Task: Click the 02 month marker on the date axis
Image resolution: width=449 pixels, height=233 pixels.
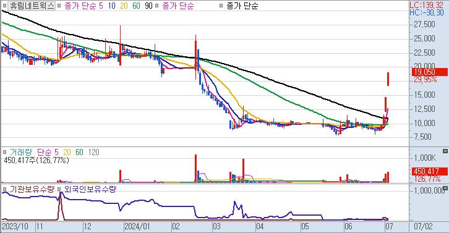Action: (x=176, y=227)
